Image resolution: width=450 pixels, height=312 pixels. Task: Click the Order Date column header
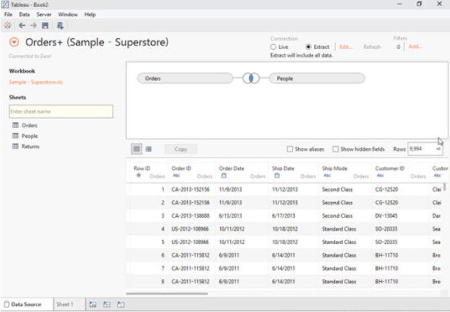(231, 169)
